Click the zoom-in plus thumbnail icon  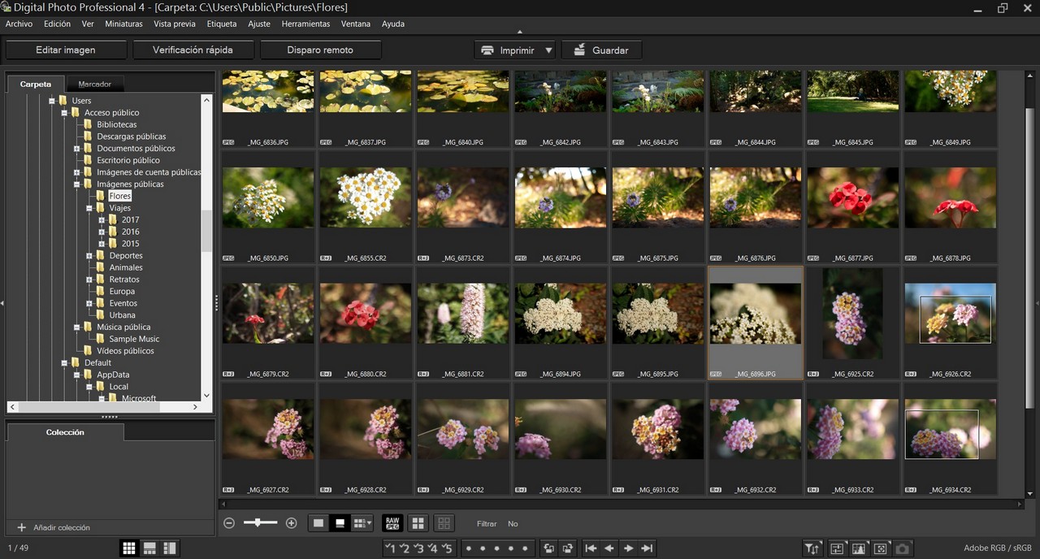[x=292, y=523]
